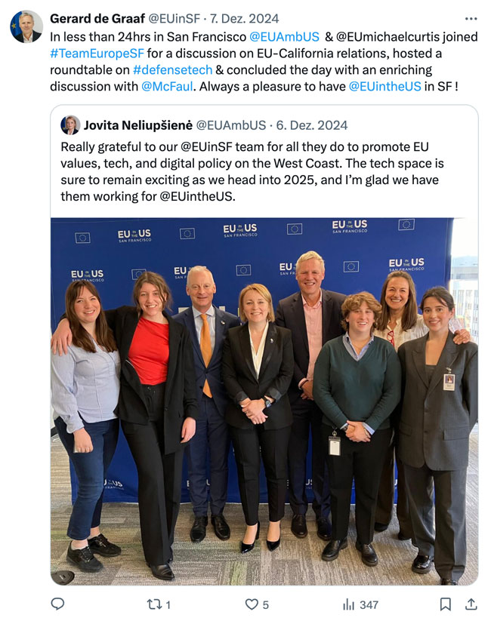Open the @EUintheUS mention link
The image size is (491, 621).
[x=384, y=86]
